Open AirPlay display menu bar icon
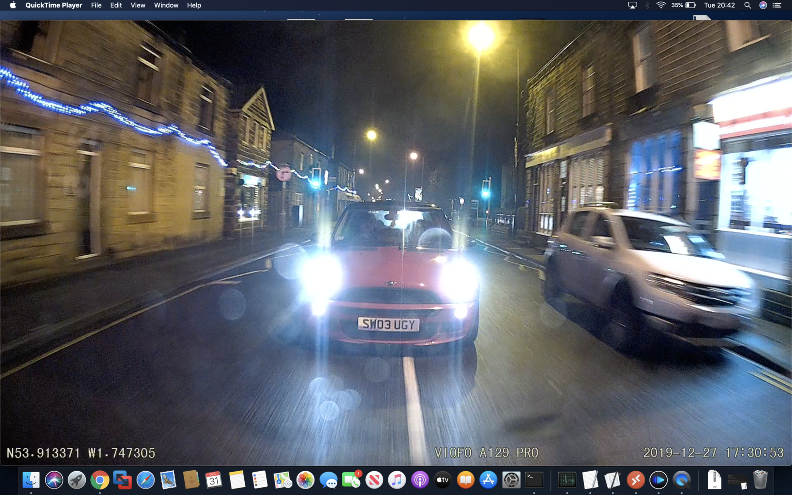This screenshot has width=792, height=495. (632, 5)
